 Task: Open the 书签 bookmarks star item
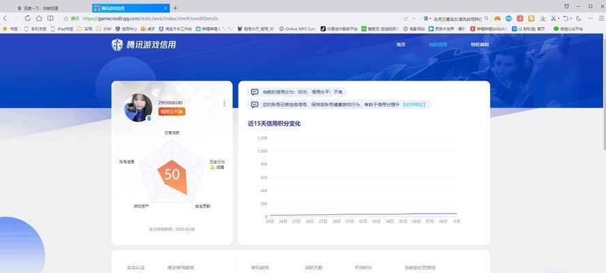10,29
